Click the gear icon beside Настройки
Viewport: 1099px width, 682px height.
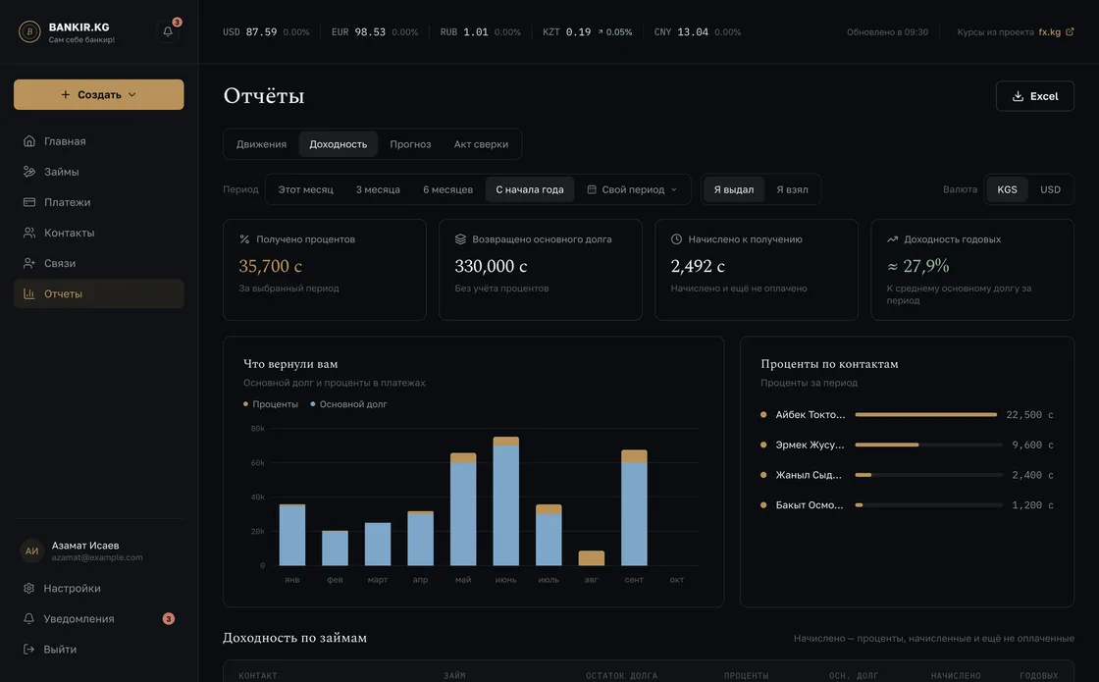click(x=28, y=588)
